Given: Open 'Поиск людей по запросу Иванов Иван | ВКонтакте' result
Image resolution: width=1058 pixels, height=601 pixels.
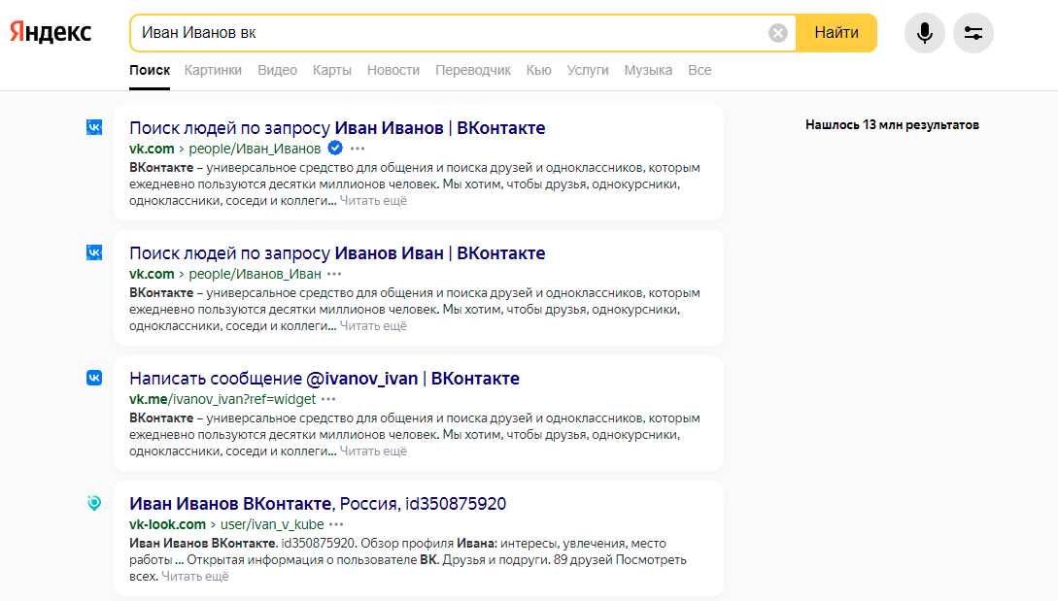Looking at the screenshot, I should pos(337,253).
